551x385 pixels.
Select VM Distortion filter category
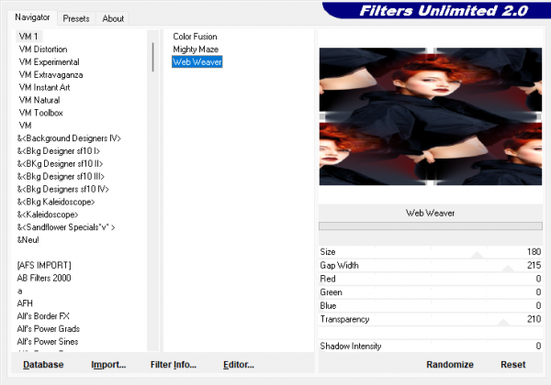tap(42, 49)
